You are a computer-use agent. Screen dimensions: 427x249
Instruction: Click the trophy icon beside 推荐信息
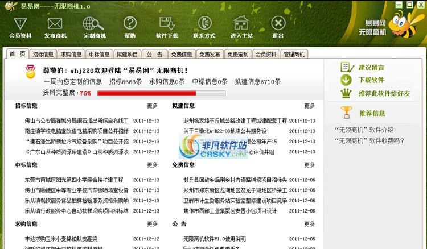pyautogui.click(x=346, y=112)
